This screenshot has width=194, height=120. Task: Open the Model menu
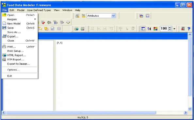[21, 10]
